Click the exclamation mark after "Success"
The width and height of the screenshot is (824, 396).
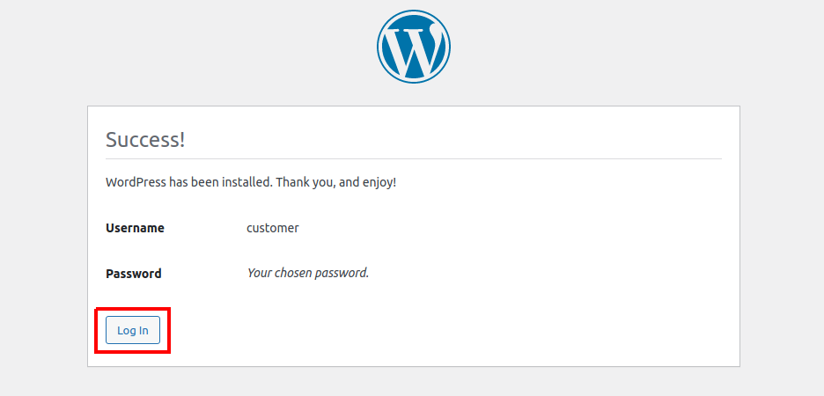(182, 140)
